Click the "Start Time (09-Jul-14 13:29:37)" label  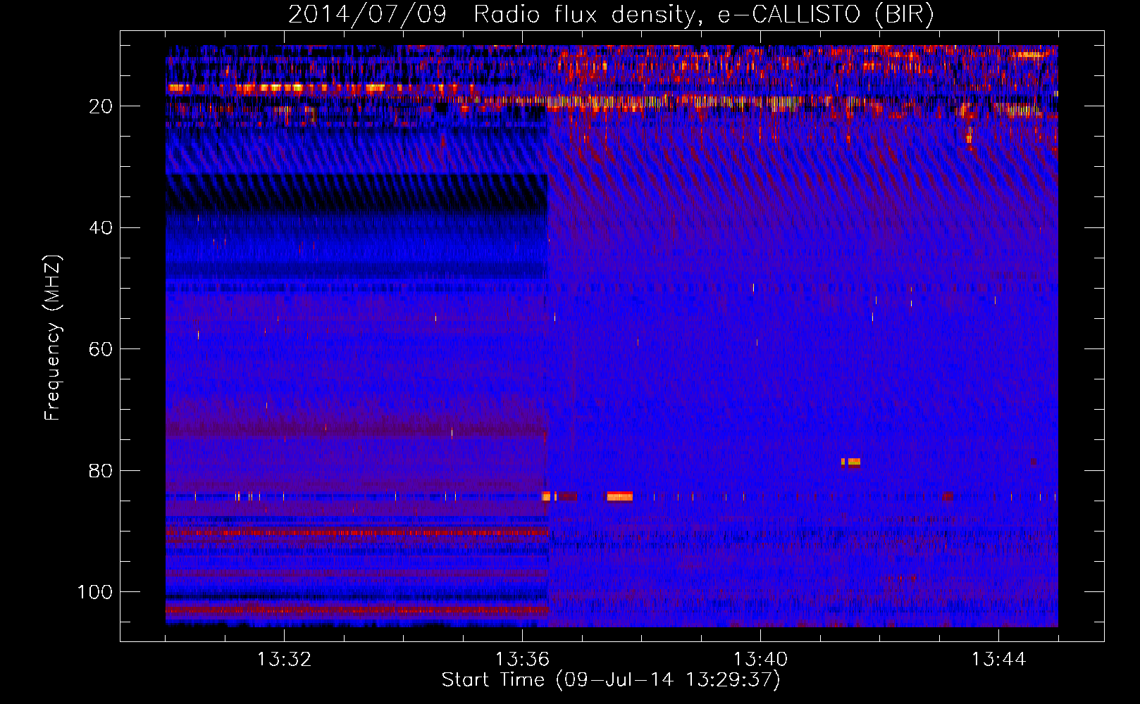[611, 680]
